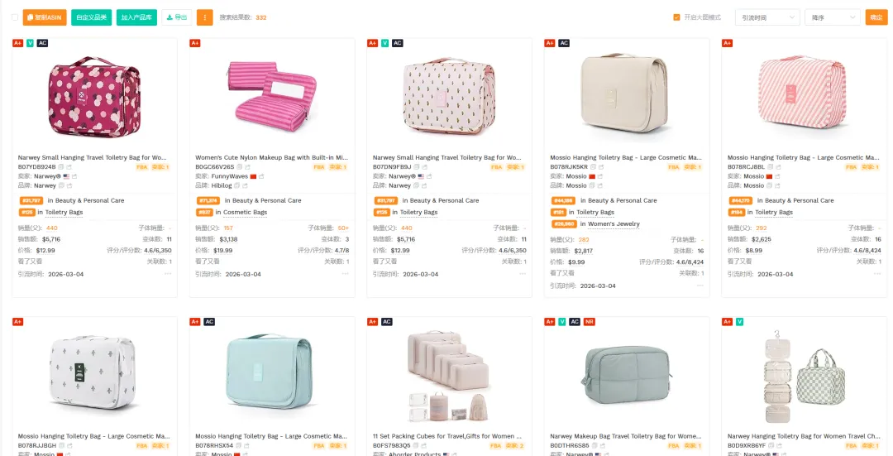Expand the 降序 sort order dropdown
The image size is (893, 456).
(x=833, y=17)
